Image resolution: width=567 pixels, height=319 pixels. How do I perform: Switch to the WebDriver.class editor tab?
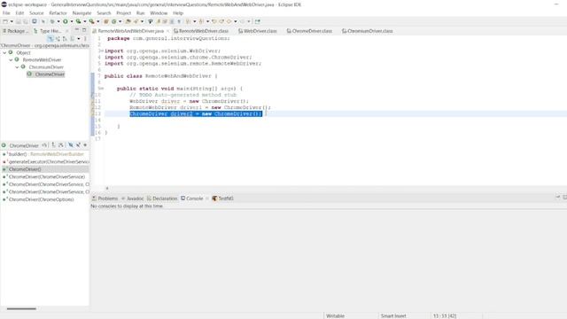coord(257,31)
